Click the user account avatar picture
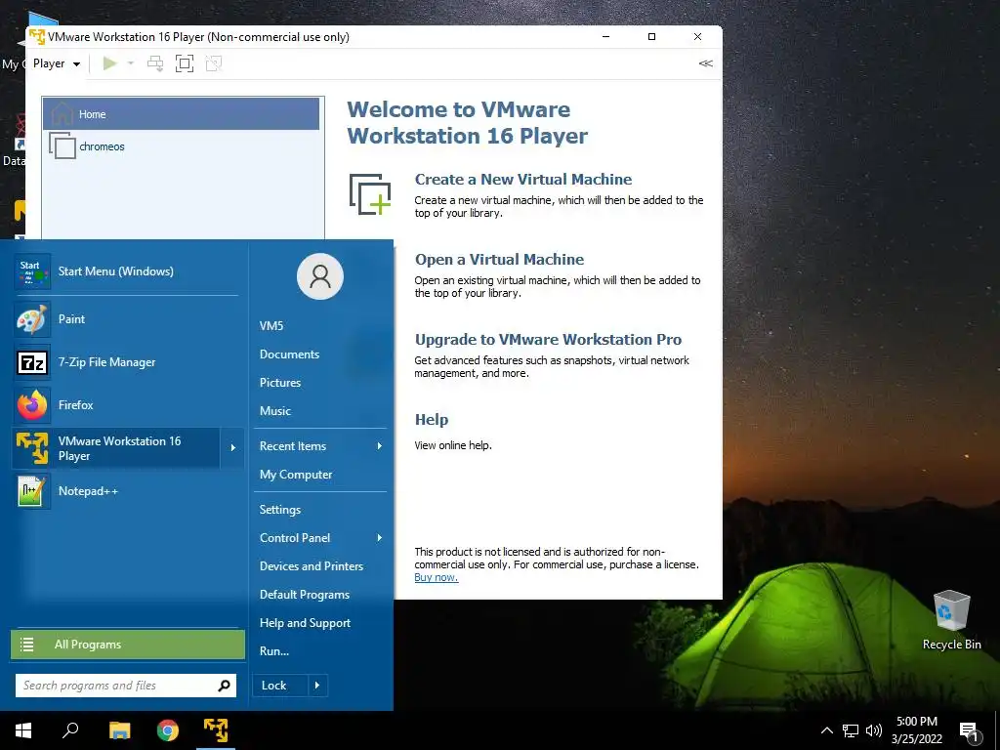The height and width of the screenshot is (750, 1000). point(320,276)
